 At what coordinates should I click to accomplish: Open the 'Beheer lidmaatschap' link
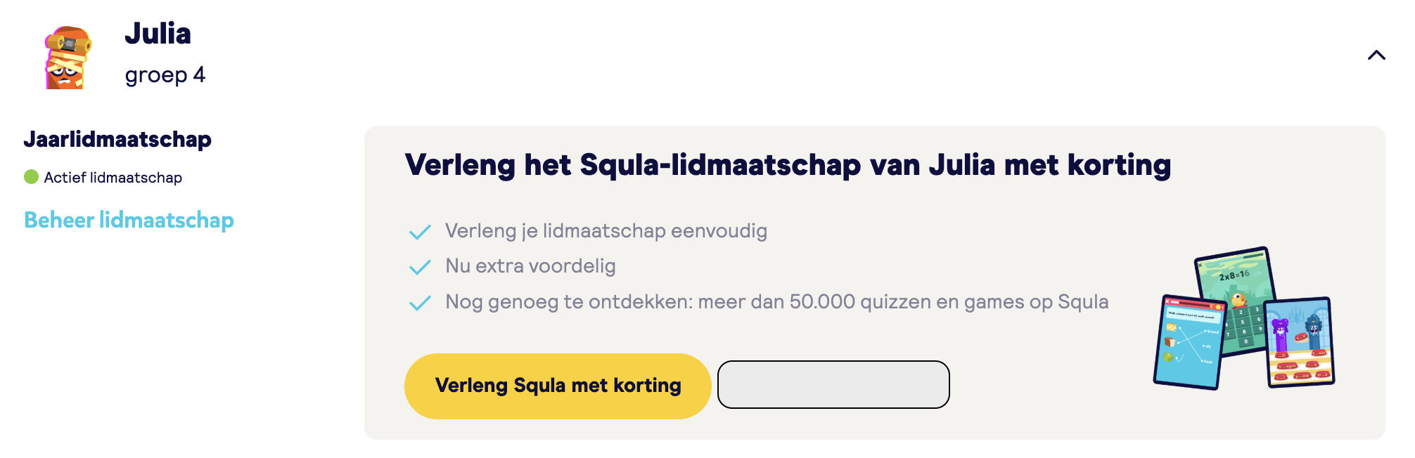coord(129,221)
